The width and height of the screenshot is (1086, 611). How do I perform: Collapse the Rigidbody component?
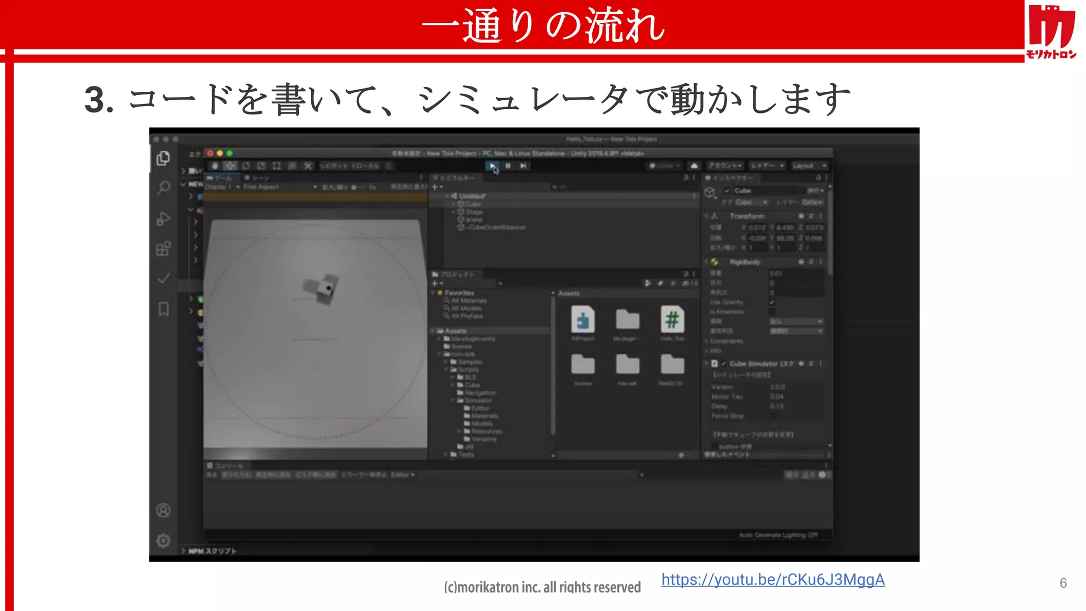coord(707,262)
